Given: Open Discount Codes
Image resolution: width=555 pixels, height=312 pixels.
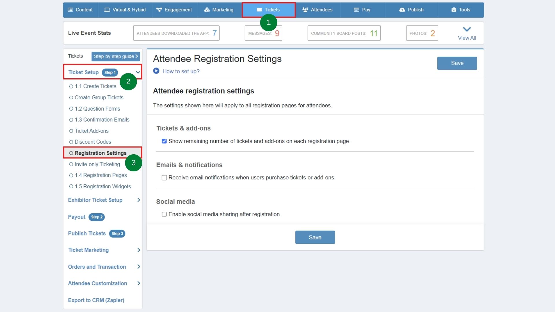Looking at the screenshot, I should pos(93,142).
